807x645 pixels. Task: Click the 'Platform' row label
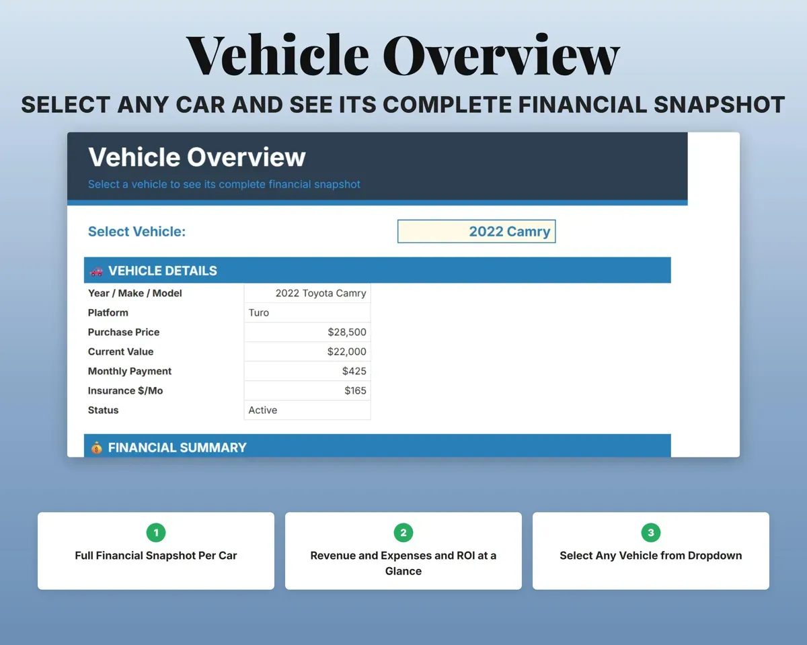(108, 312)
